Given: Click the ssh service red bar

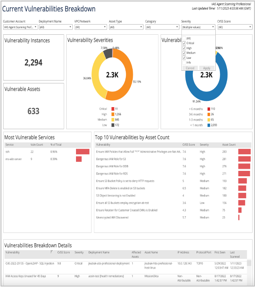Looking at the screenshot, I should point(82,152).
